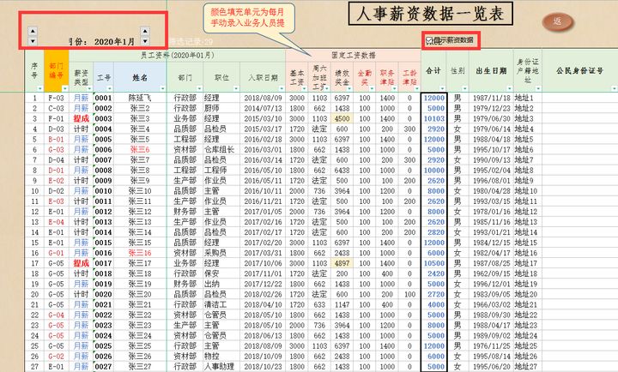618x372 pixels.
Task: Select the 固定工资数据 group header
Action: click(353, 55)
